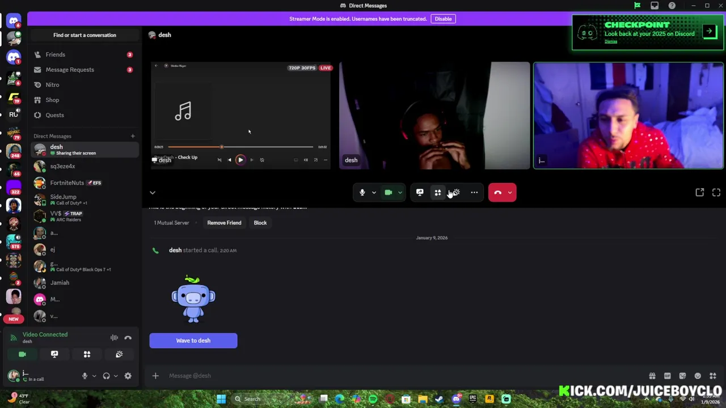Screen dimensions: 726x408
Task: Open the Nitro gift icon in message bar
Action: [x=652, y=376]
